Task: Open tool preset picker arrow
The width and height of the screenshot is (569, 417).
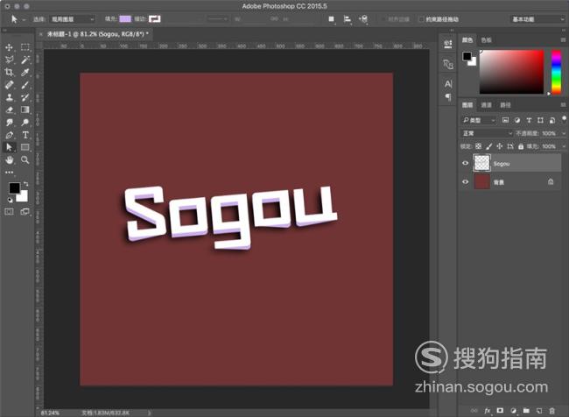Action: pos(24,19)
